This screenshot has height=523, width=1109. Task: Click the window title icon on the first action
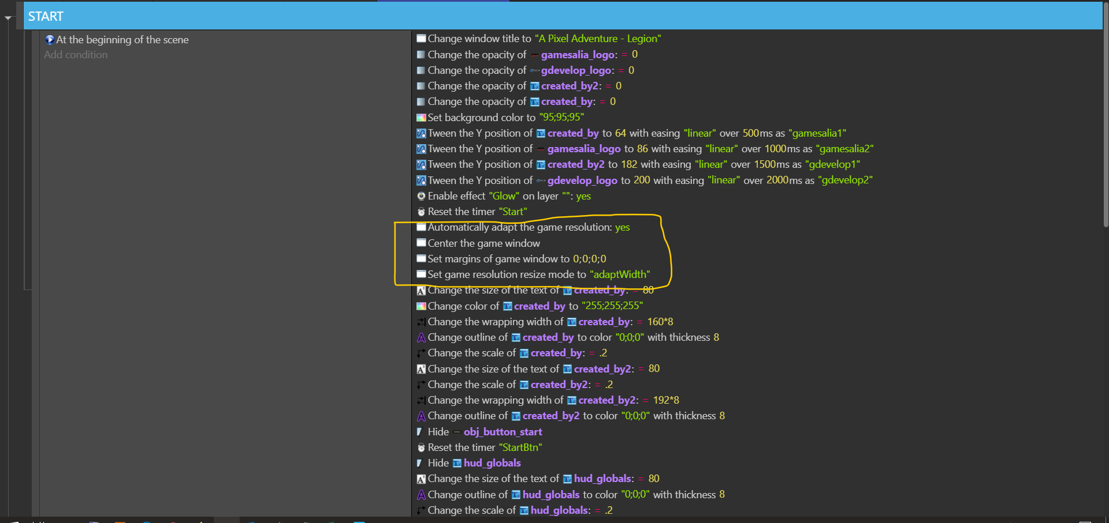point(421,39)
